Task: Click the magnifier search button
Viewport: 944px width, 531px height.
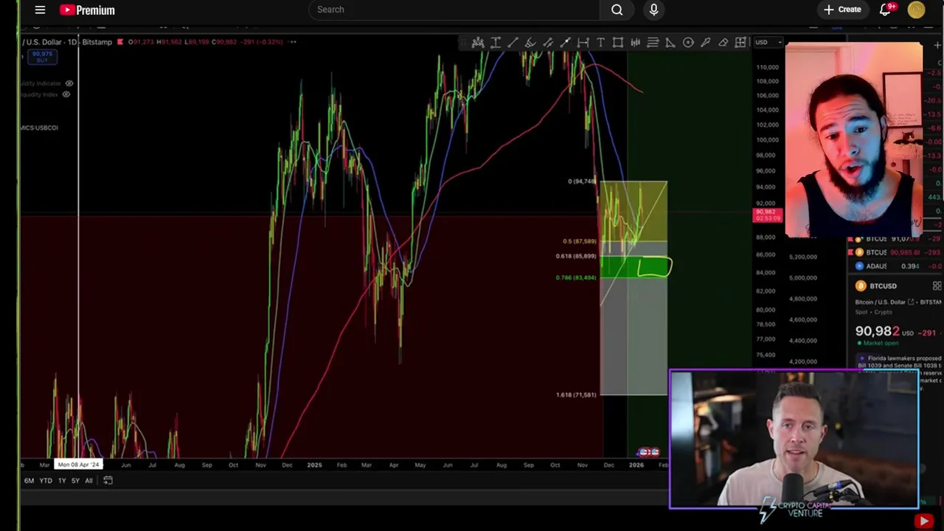Action: click(617, 10)
